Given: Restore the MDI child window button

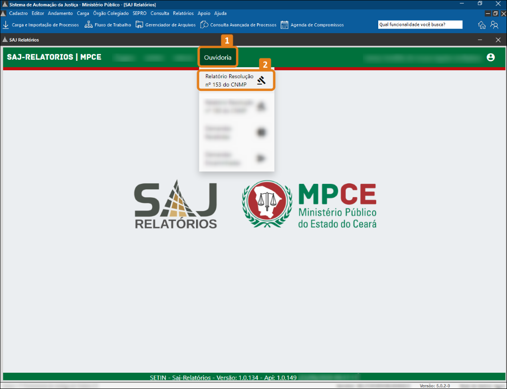Looking at the screenshot, I should (495, 13).
